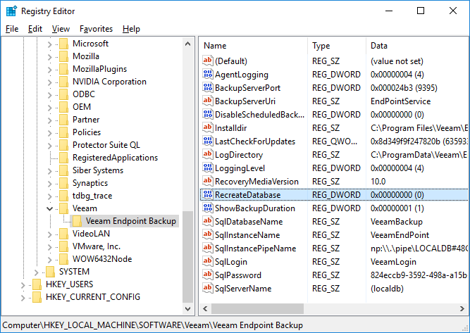Click the SqlDatabaseName string icon

click(x=208, y=222)
